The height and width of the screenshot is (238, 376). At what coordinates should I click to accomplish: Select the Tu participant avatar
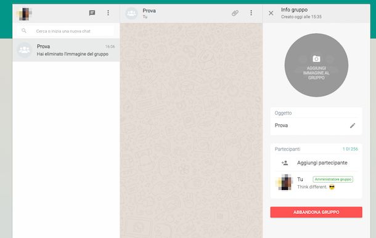tap(285, 182)
